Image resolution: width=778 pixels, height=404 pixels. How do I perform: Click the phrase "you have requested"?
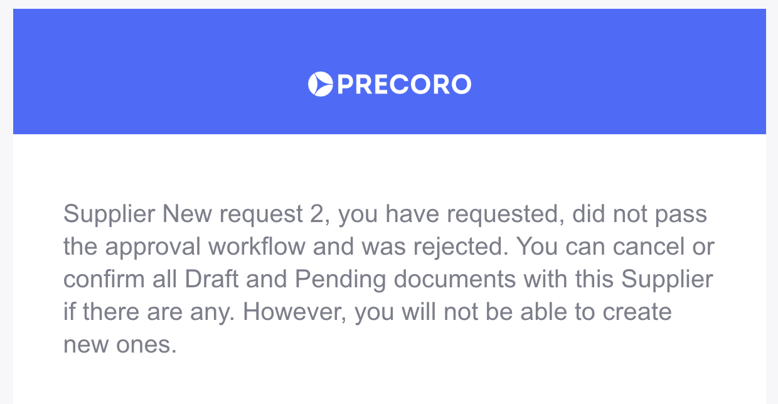coord(449,215)
